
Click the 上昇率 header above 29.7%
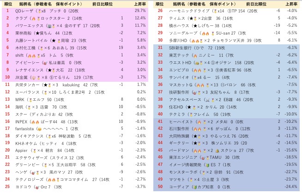139,4
